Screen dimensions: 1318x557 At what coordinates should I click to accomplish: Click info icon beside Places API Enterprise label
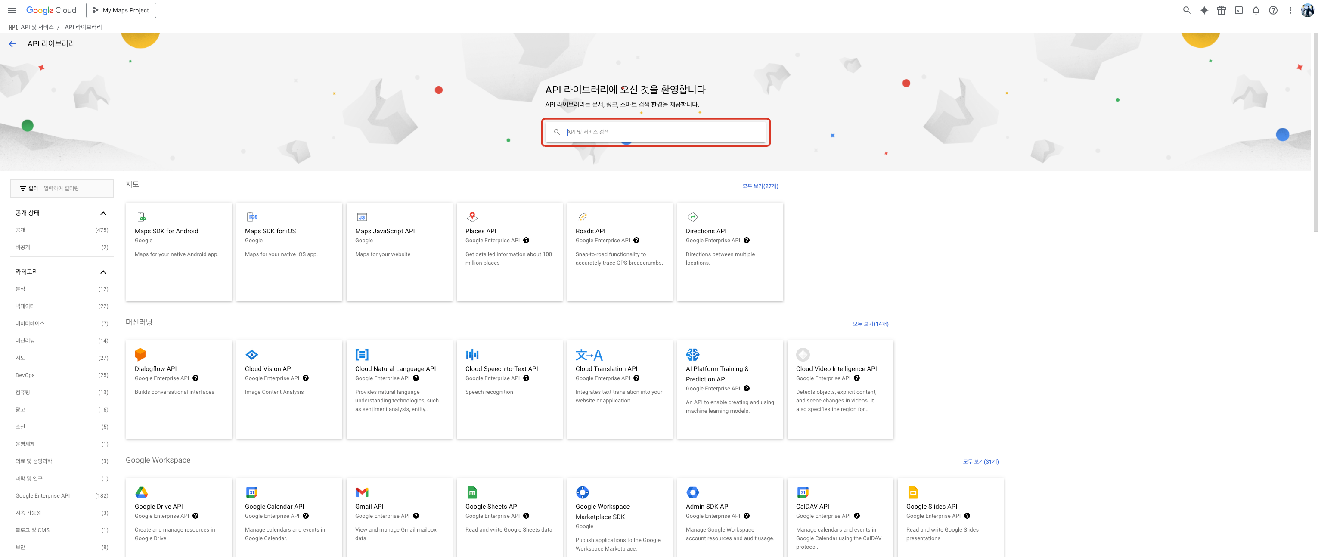(x=526, y=240)
